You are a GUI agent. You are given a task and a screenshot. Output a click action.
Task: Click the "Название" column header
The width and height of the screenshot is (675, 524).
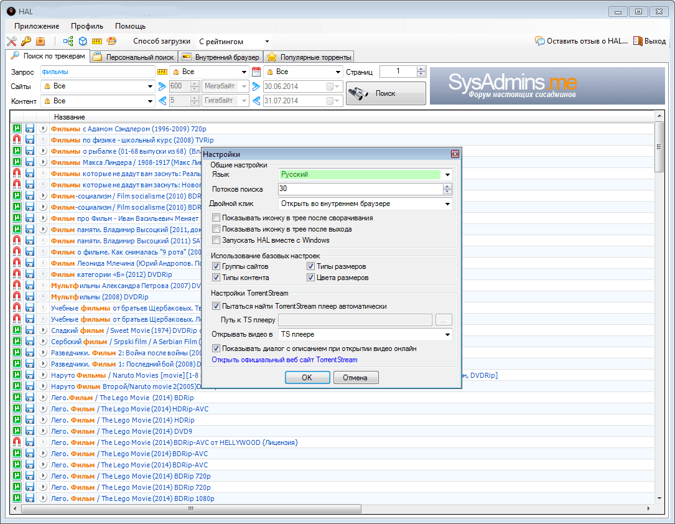click(x=69, y=116)
